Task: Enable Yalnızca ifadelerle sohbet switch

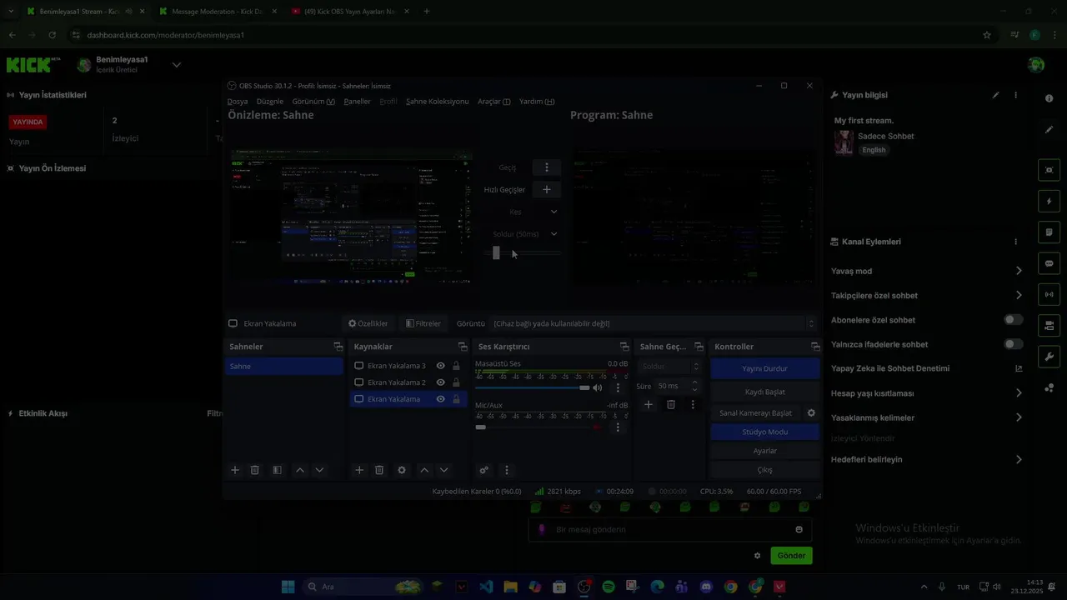Action: 1013,344
